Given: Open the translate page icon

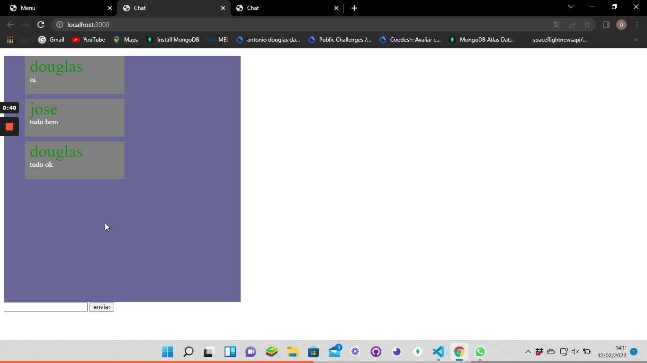Looking at the screenshot, I should [x=557, y=25].
